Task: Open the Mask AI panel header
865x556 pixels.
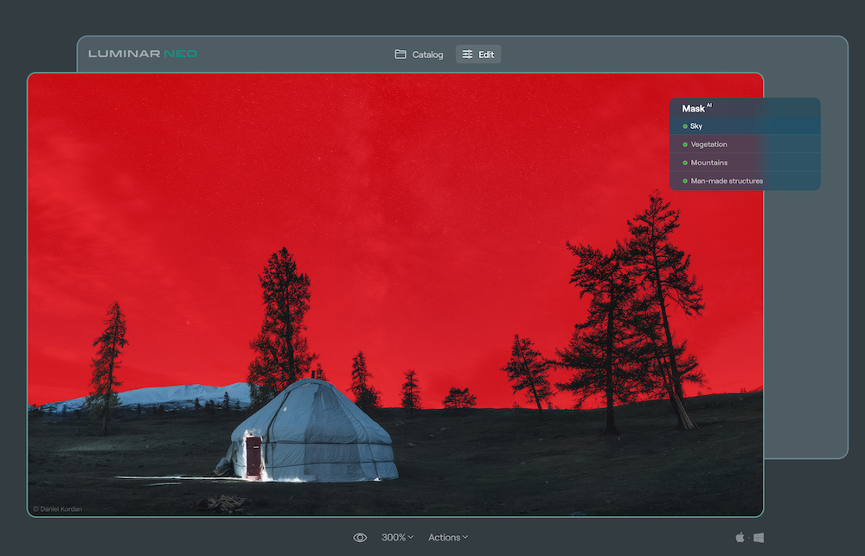Action: [695, 108]
